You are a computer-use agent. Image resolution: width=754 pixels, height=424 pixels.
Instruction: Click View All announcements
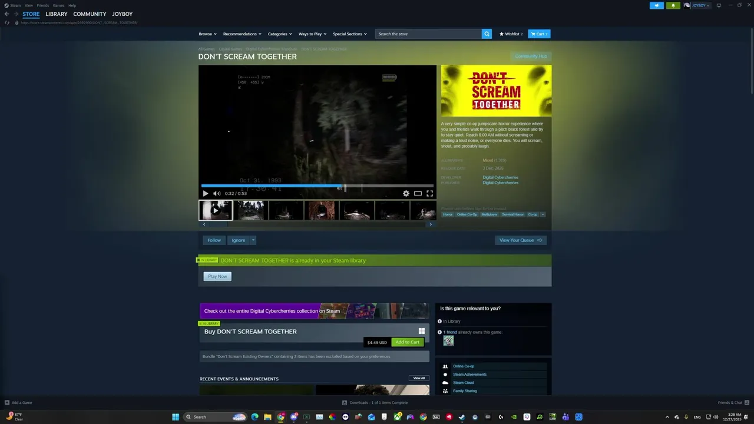419,378
